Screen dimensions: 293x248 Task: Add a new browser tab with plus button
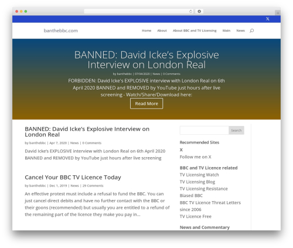pos(278,13)
